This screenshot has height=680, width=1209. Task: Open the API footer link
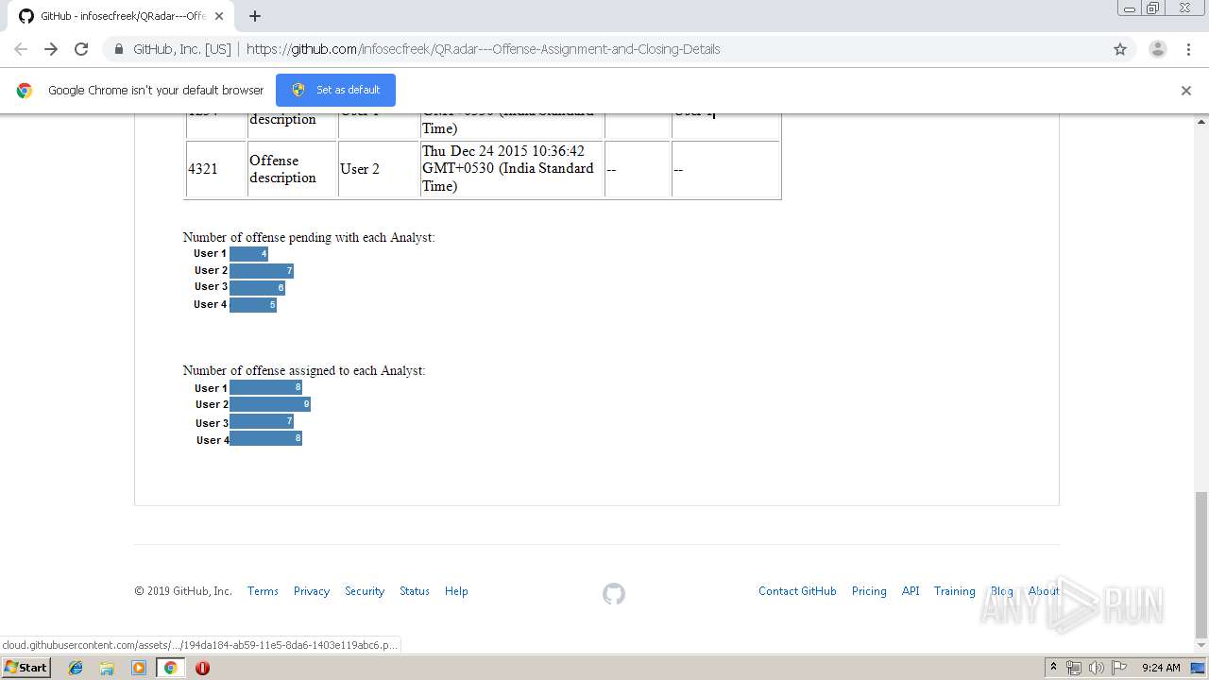pyautogui.click(x=911, y=591)
